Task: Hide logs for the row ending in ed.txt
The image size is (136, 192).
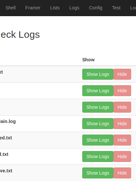Action: click(x=122, y=140)
